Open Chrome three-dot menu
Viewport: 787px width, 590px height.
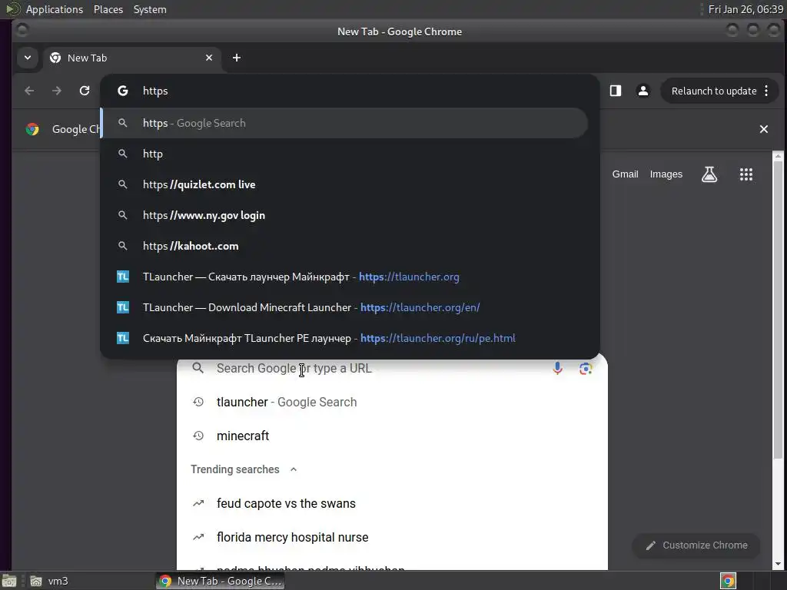766,91
